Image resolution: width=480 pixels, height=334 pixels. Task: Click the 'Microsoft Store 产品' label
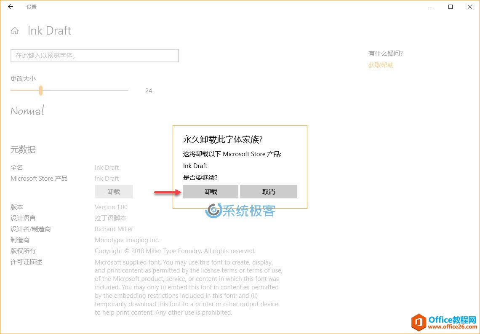click(x=39, y=179)
